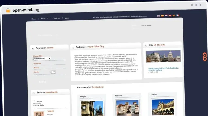Image resolution: width=208 pixels, height=116 pixels.
Task: Click the Search button in Apartment Search
Action: point(43,82)
